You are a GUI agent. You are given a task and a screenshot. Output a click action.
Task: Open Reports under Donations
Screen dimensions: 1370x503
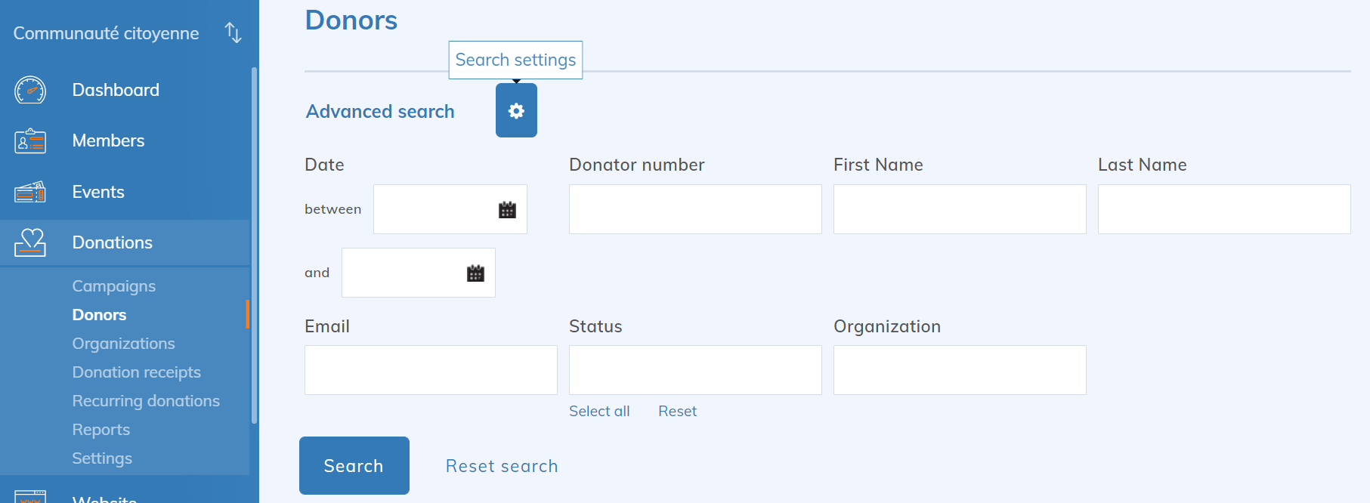coord(101,430)
